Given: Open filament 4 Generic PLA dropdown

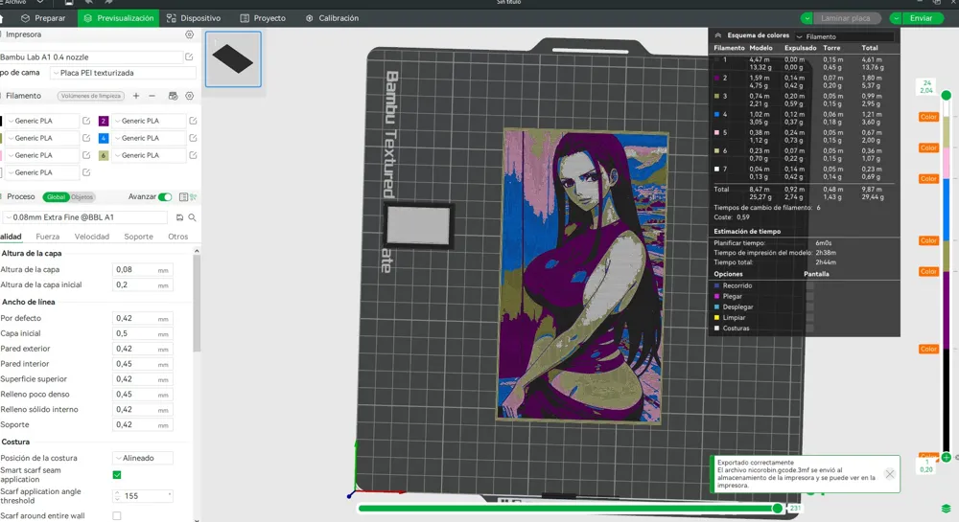Looking at the screenshot, I should click(x=149, y=138).
